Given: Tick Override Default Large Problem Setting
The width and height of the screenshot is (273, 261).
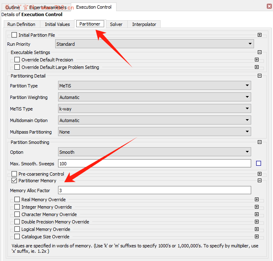Looking at the screenshot, I should click(x=17, y=67).
